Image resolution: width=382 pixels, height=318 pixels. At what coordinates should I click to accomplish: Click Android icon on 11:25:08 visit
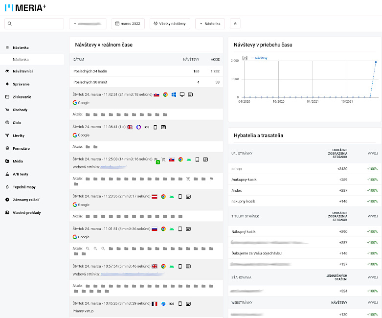coord(189,160)
